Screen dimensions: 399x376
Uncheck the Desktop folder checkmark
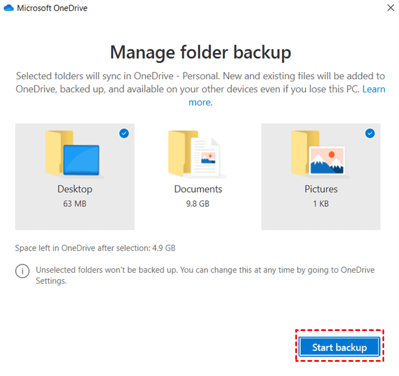point(124,133)
